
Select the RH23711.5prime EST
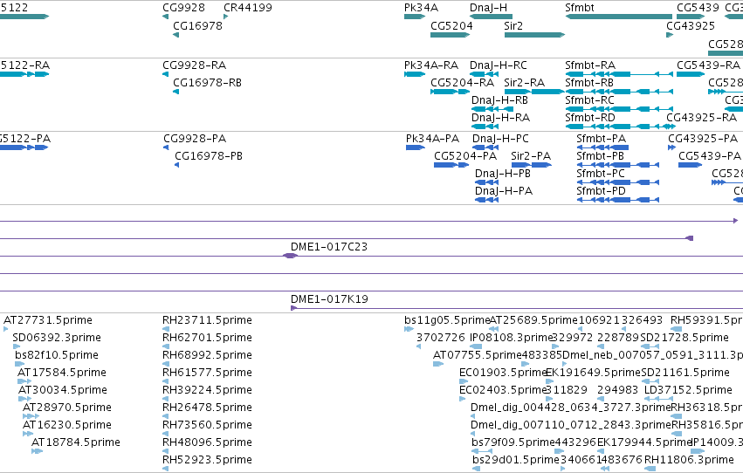166,329
